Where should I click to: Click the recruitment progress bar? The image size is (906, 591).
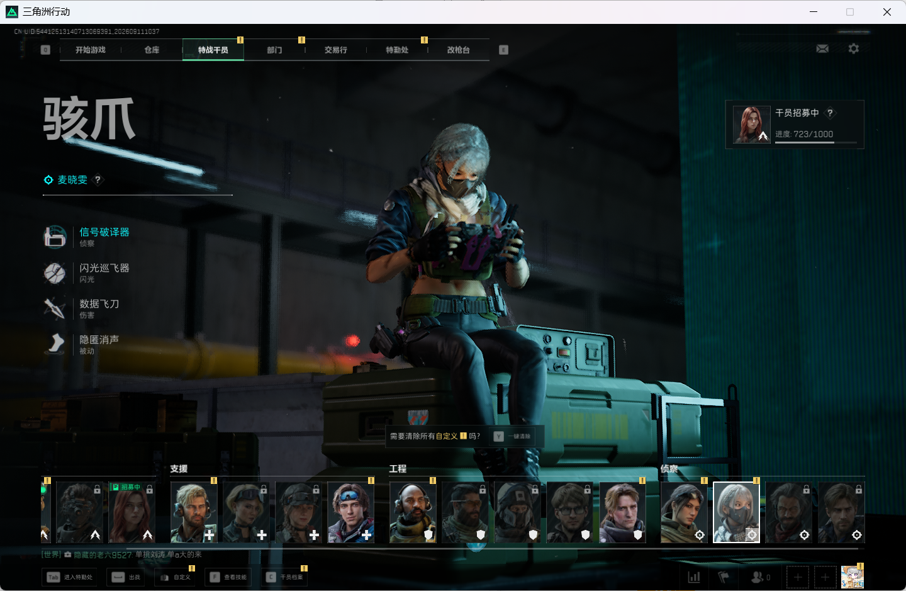[816, 143]
